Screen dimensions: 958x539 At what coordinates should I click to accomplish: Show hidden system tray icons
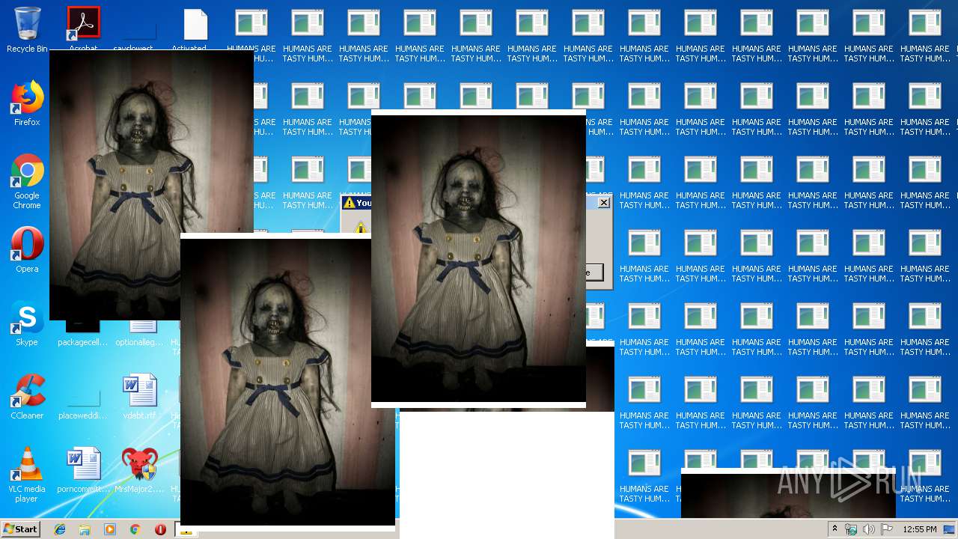835,529
